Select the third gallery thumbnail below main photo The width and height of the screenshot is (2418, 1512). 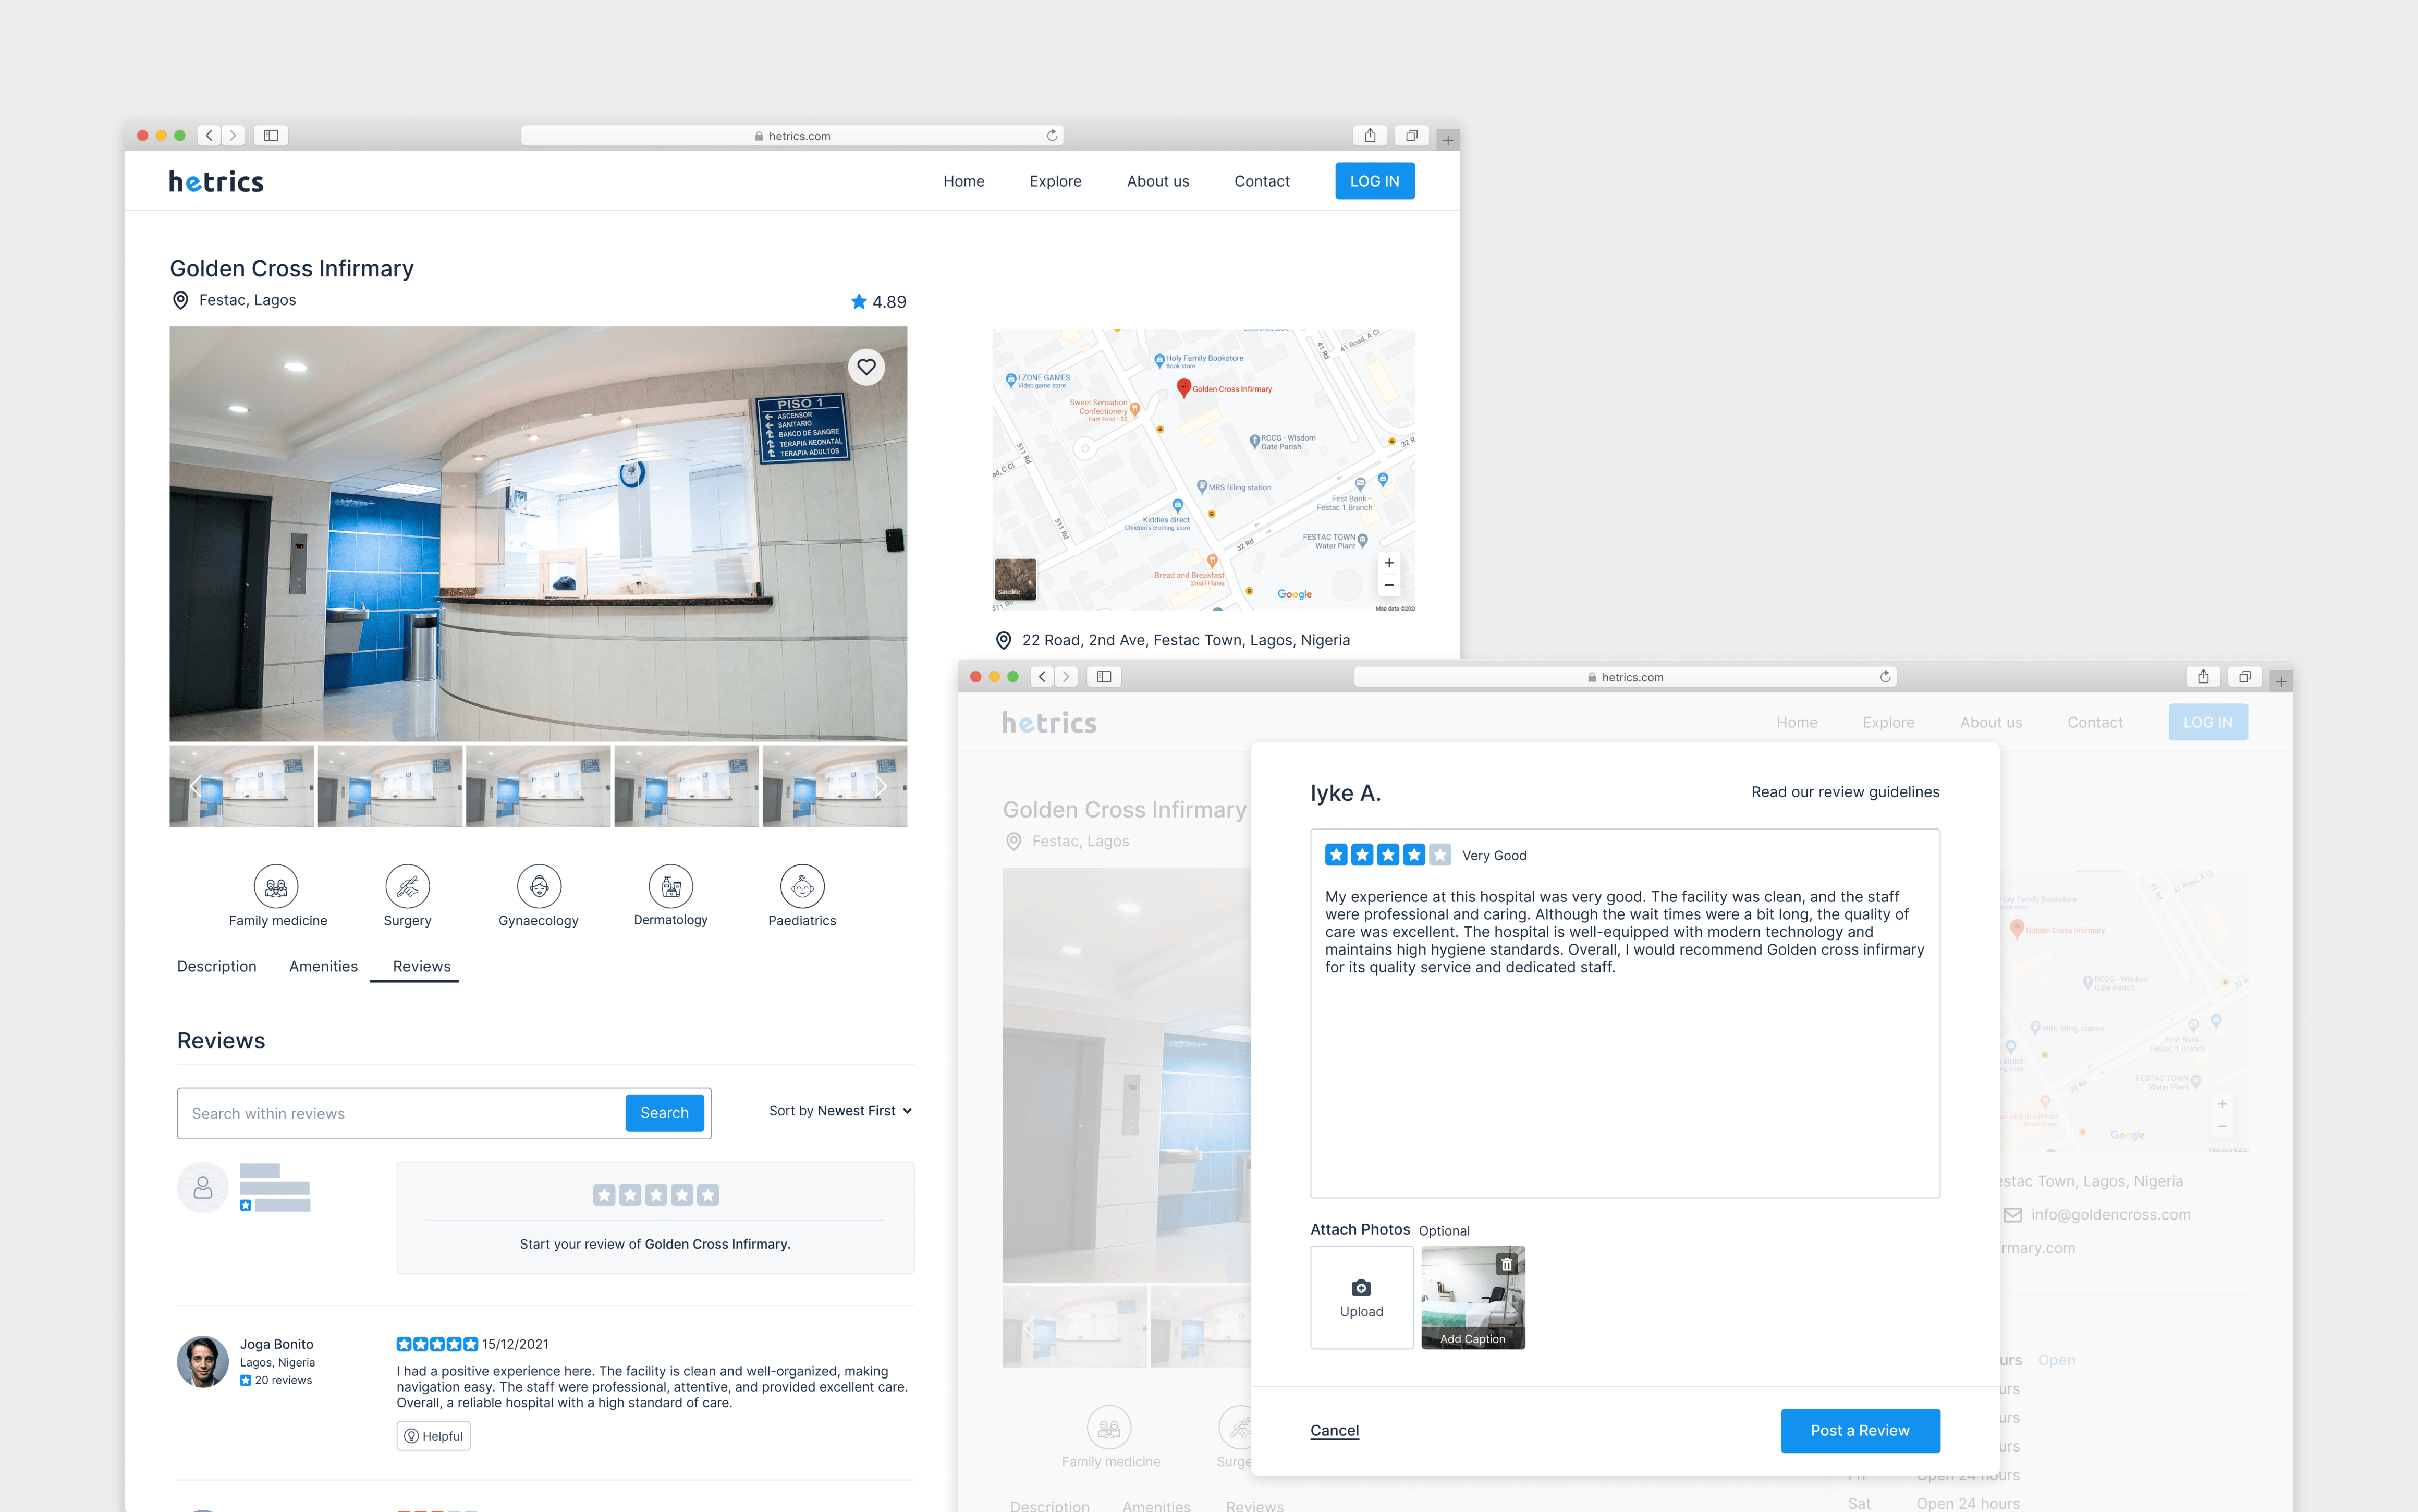538,786
